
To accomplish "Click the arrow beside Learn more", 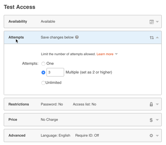I will pyautogui.click(x=116, y=54).
